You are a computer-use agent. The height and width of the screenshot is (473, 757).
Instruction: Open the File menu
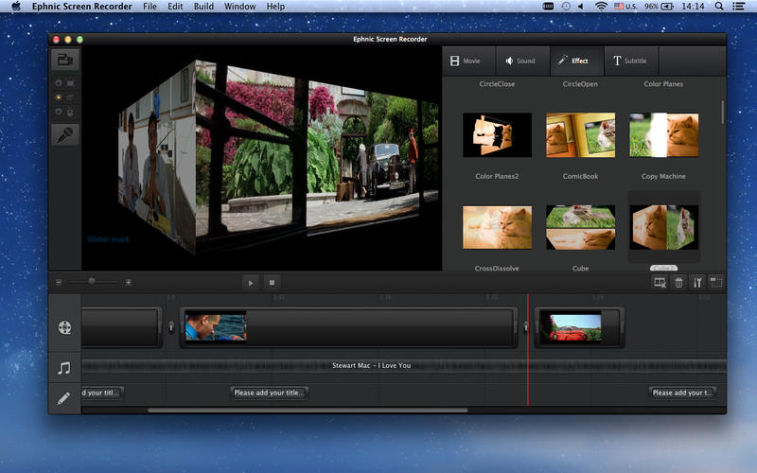(x=150, y=7)
